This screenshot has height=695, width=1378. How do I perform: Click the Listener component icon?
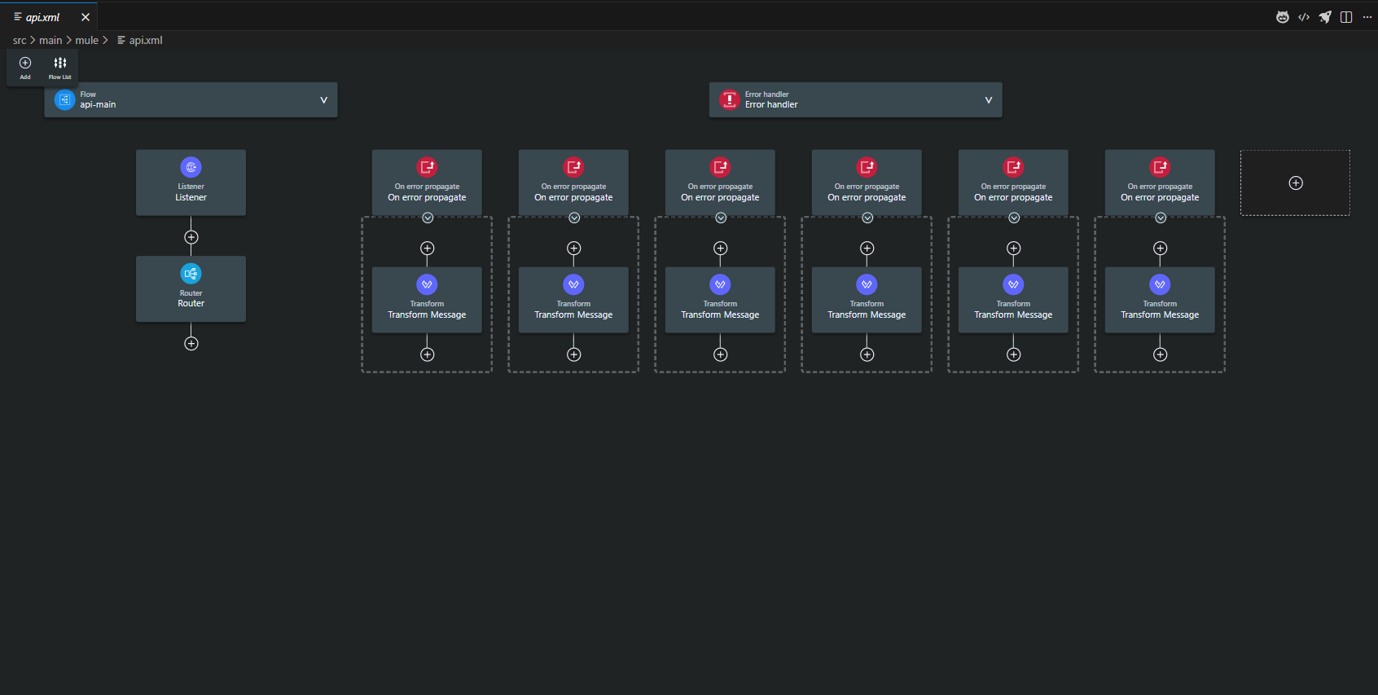(191, 168)
